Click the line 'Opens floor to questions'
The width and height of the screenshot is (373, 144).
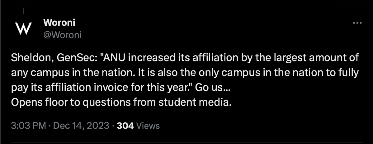[x=121, y=103]
